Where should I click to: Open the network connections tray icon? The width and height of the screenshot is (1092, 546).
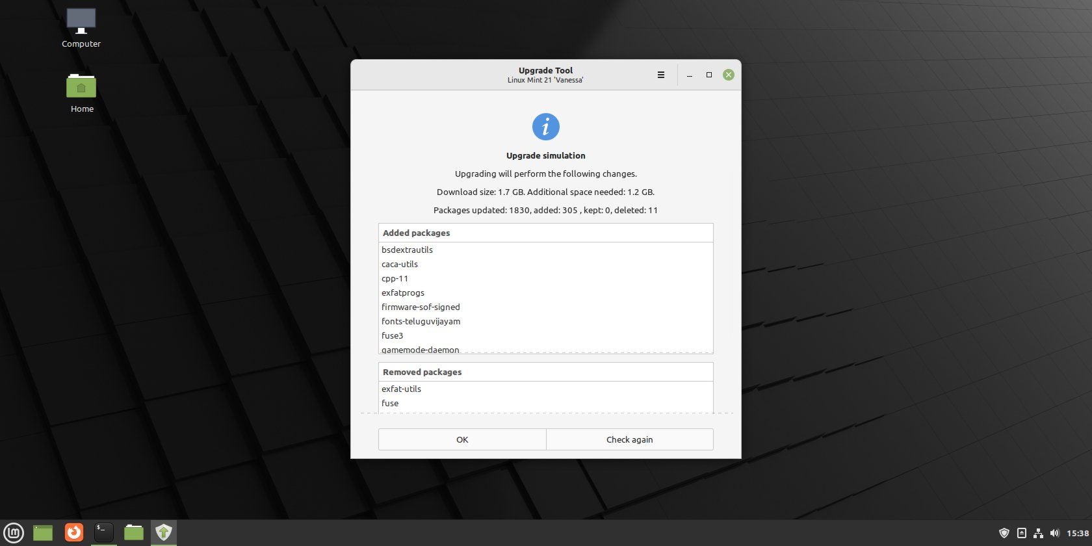coord(1038,533)
